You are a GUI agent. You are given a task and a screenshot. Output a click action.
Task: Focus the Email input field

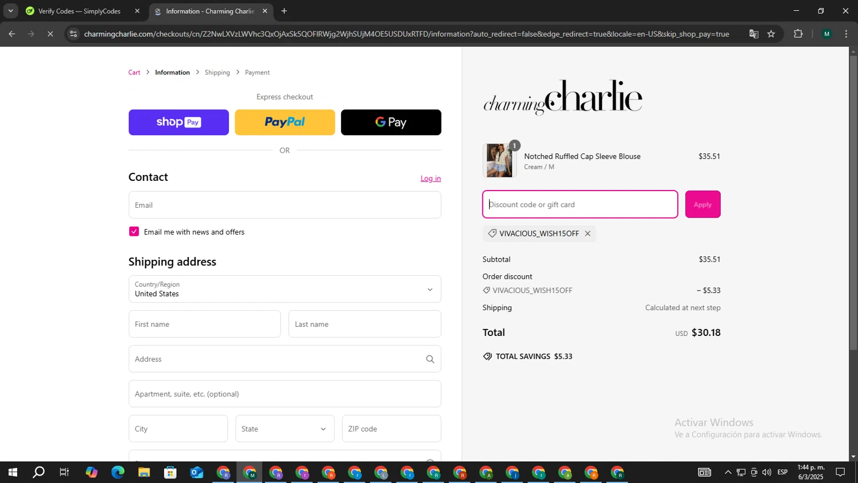point(285,205)
